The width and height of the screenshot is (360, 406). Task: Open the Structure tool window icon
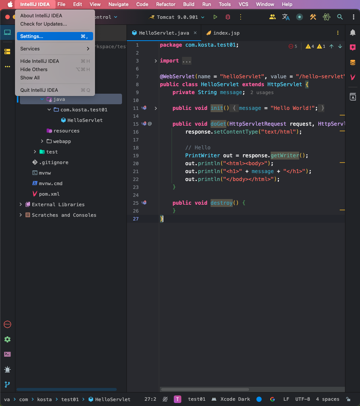pyautogui.click(x=8, y=52)
